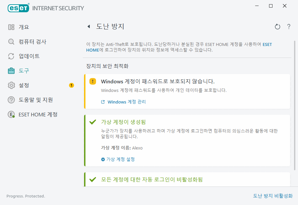Open the ESET HOME account sidebar icon
298x205 pixels.
11,114
